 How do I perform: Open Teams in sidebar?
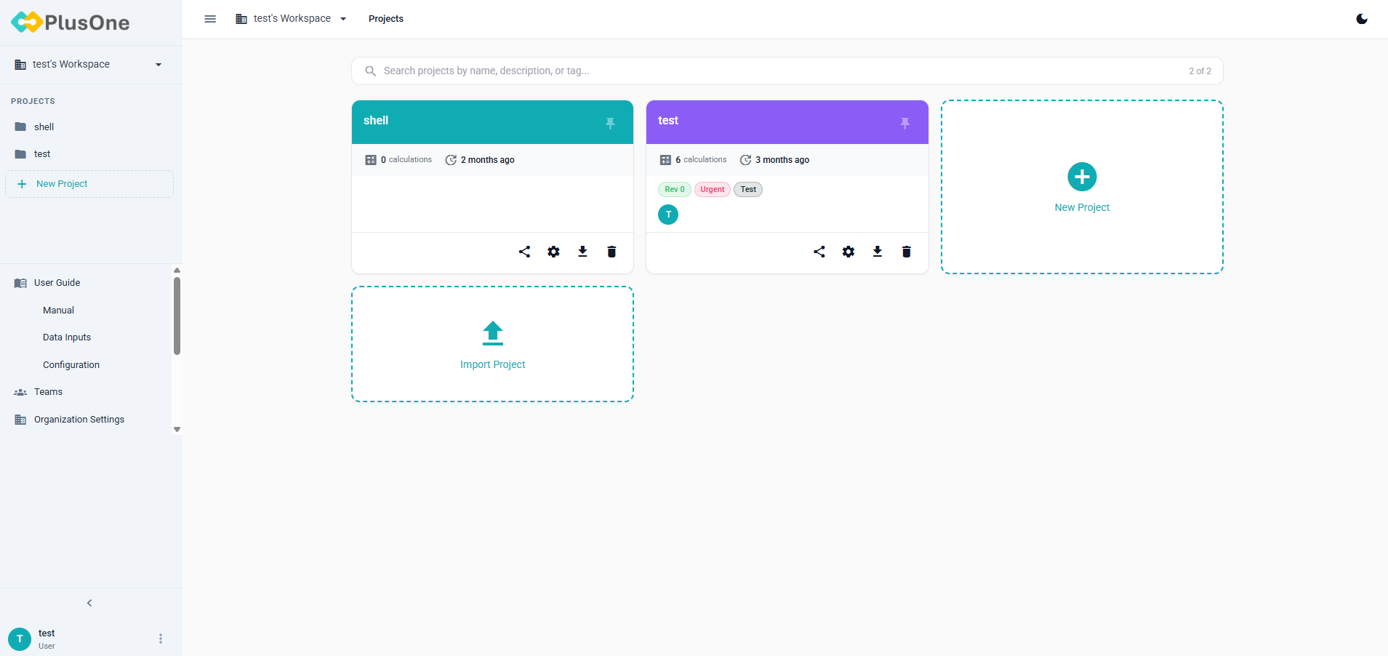coord(86,392)
